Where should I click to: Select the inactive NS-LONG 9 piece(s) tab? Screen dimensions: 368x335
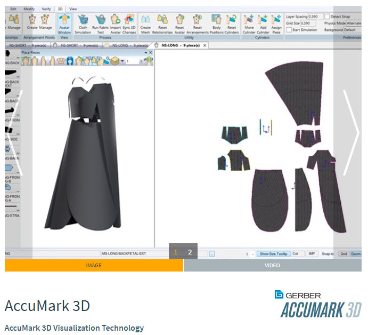tap(127, 45)
